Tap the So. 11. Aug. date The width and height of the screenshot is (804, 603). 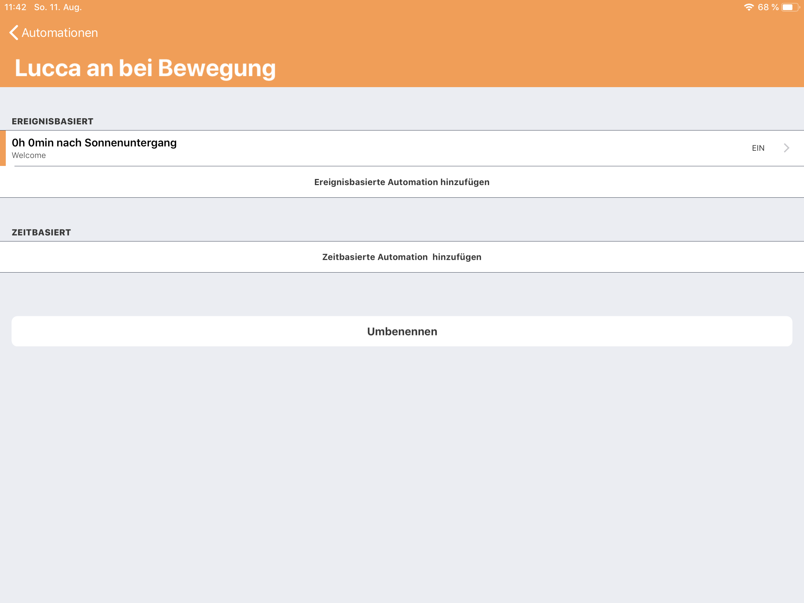58,7
